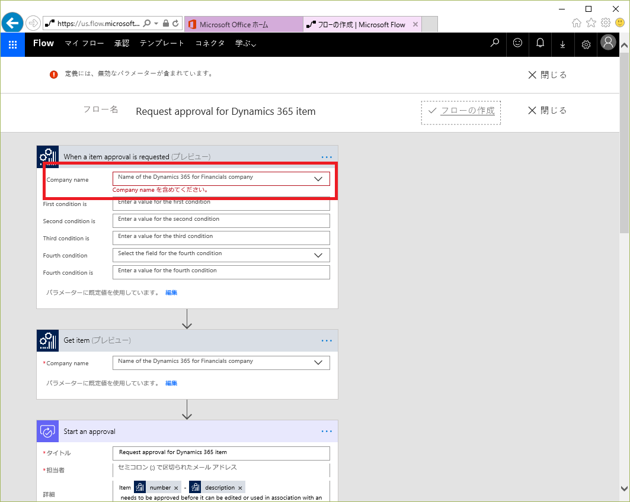
Task: Switch to the Microsoft Office ホーム tab
Action: coord(244,24)
